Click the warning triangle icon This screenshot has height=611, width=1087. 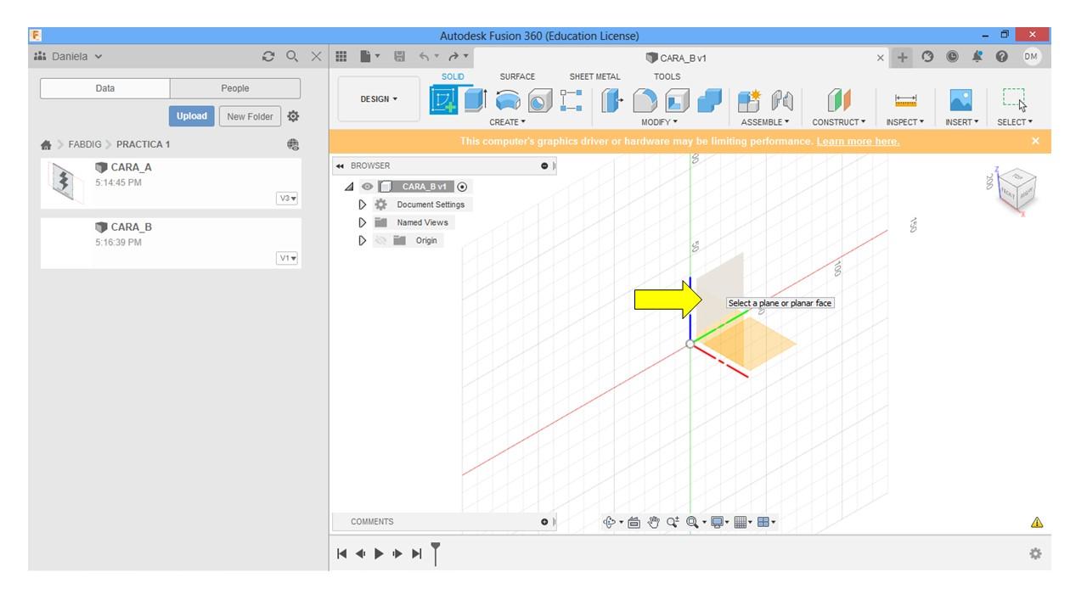coord(1037,523)
